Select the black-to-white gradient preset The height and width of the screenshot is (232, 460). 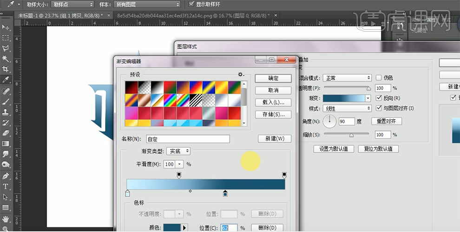click(157, 87)
